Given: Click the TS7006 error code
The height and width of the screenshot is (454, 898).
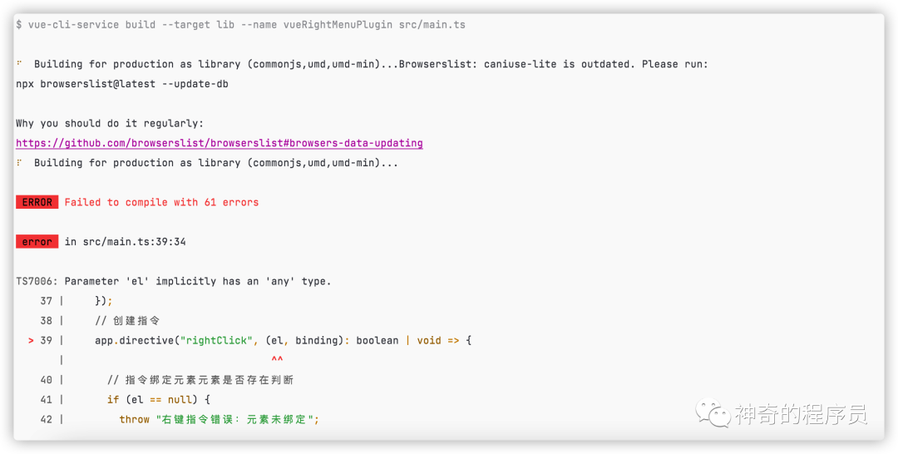Looking at the screenshot, I should pos(37,281).
